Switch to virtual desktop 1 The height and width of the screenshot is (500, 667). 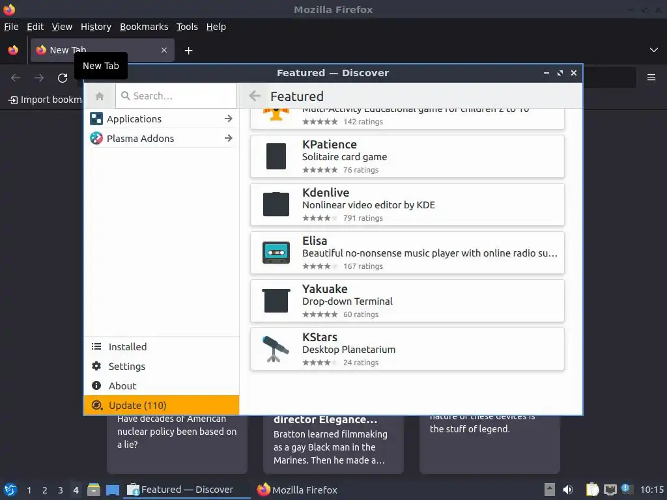(x=29, y=490)
